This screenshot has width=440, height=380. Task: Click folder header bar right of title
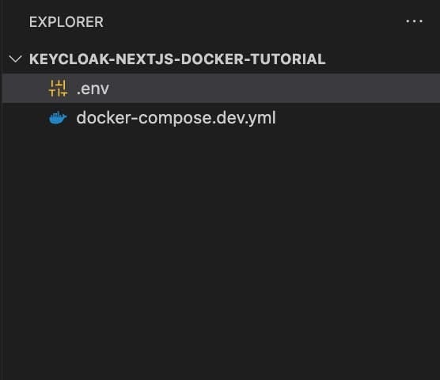[x=381, y=59]
